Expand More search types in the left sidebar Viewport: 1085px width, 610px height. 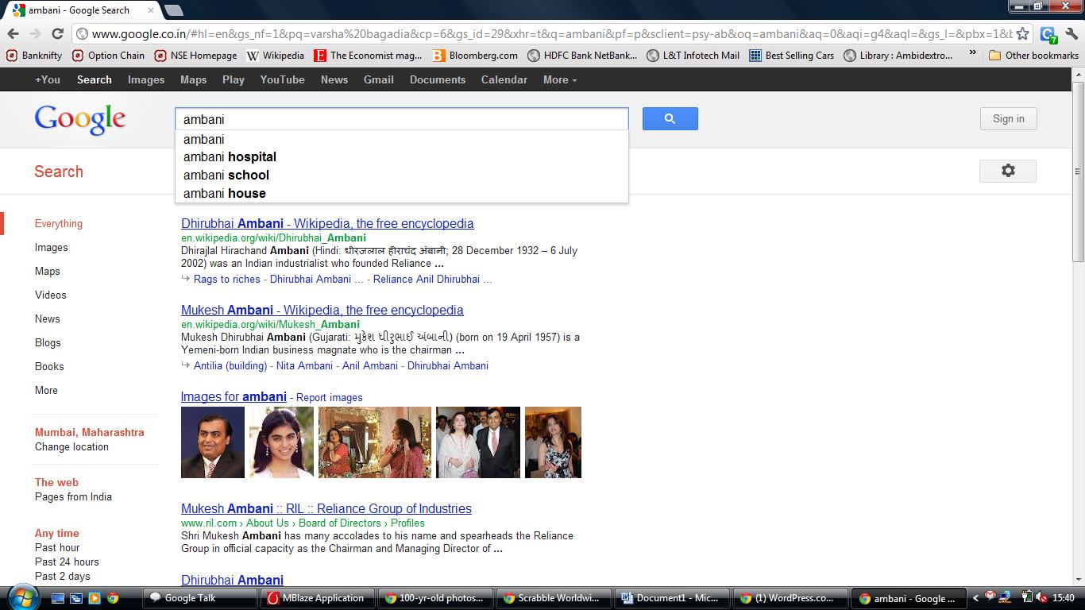click(46, 390)
